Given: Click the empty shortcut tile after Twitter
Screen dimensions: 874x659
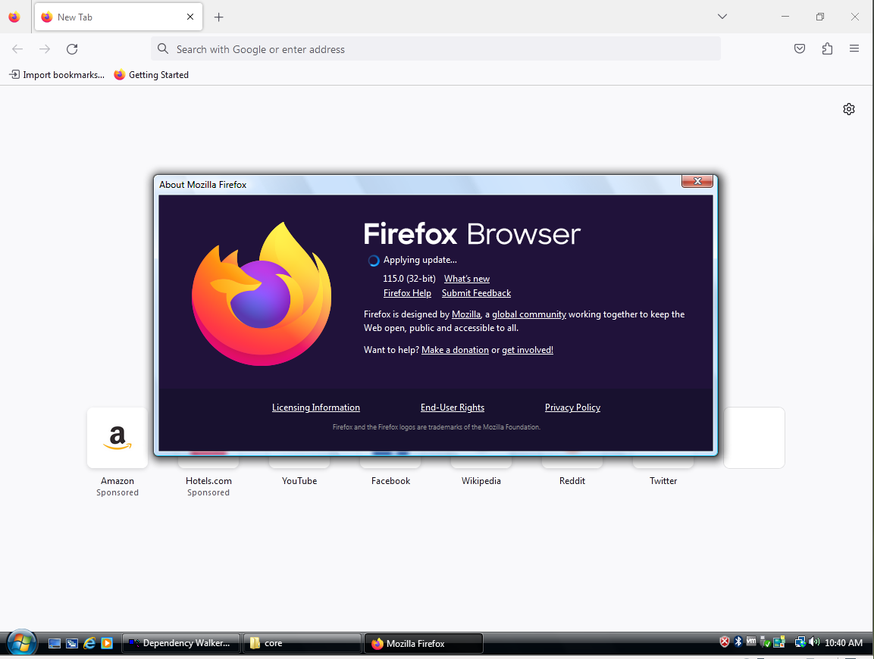Looking at the screenshot, I should [754, 438].
